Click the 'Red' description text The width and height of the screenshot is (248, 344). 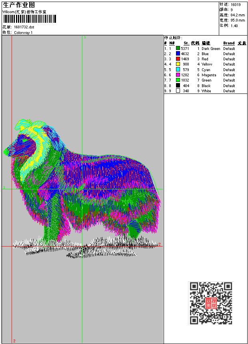click(205, 59)
